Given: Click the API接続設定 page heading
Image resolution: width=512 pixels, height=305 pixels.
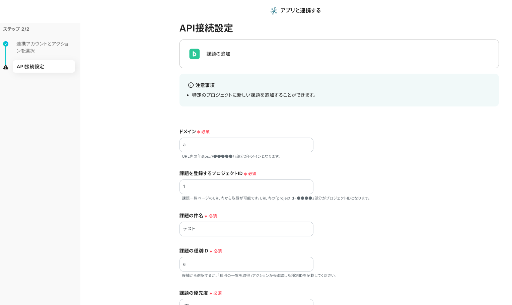Looking at the screenshot, I should click(x=206, y=28).
